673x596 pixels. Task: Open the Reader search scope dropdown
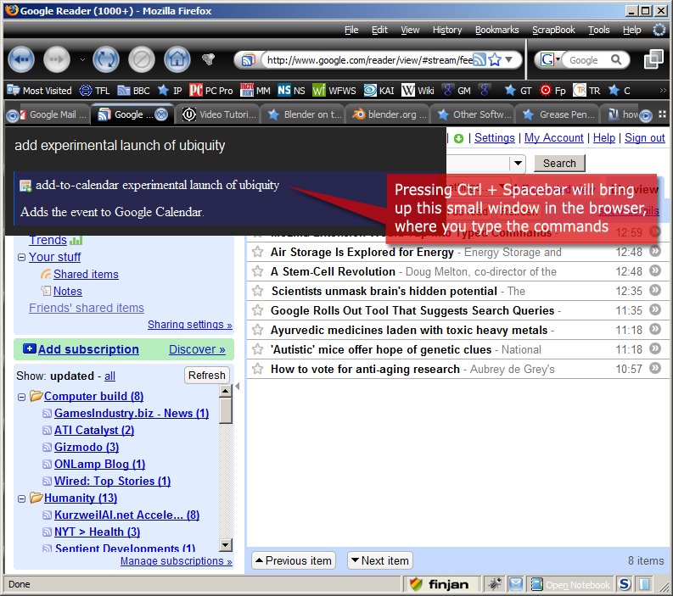tap(518, 163)
